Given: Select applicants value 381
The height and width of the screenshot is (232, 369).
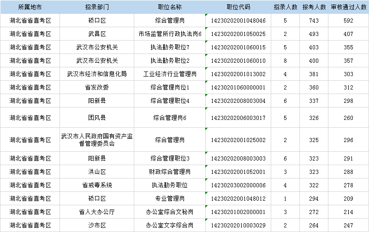Looking at the screenshot, I should coord(314,74).
